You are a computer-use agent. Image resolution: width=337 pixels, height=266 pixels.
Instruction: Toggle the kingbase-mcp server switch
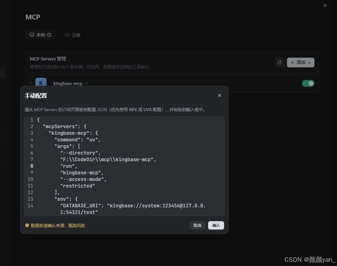pyautogui.click(x=308, y=83)
